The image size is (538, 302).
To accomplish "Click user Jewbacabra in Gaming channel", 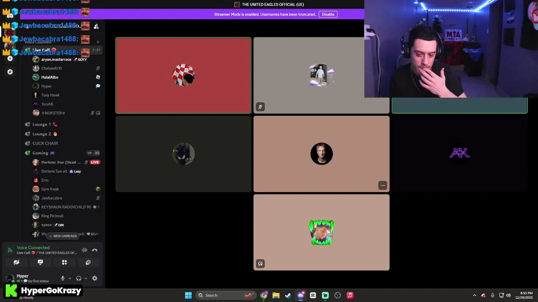I will 66,198.
